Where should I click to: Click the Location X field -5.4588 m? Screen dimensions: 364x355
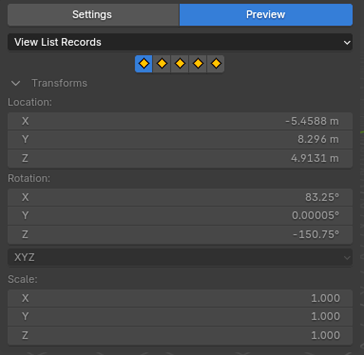click(x=180, y=121)
